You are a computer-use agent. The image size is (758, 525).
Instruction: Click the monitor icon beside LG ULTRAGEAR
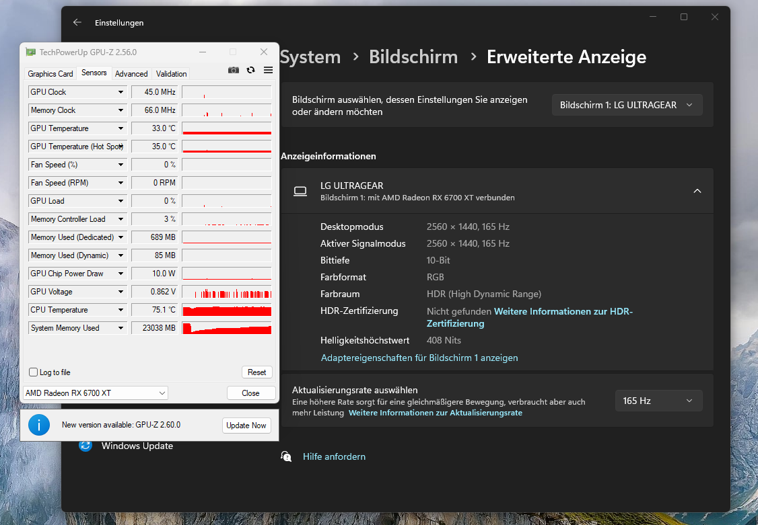300,191
